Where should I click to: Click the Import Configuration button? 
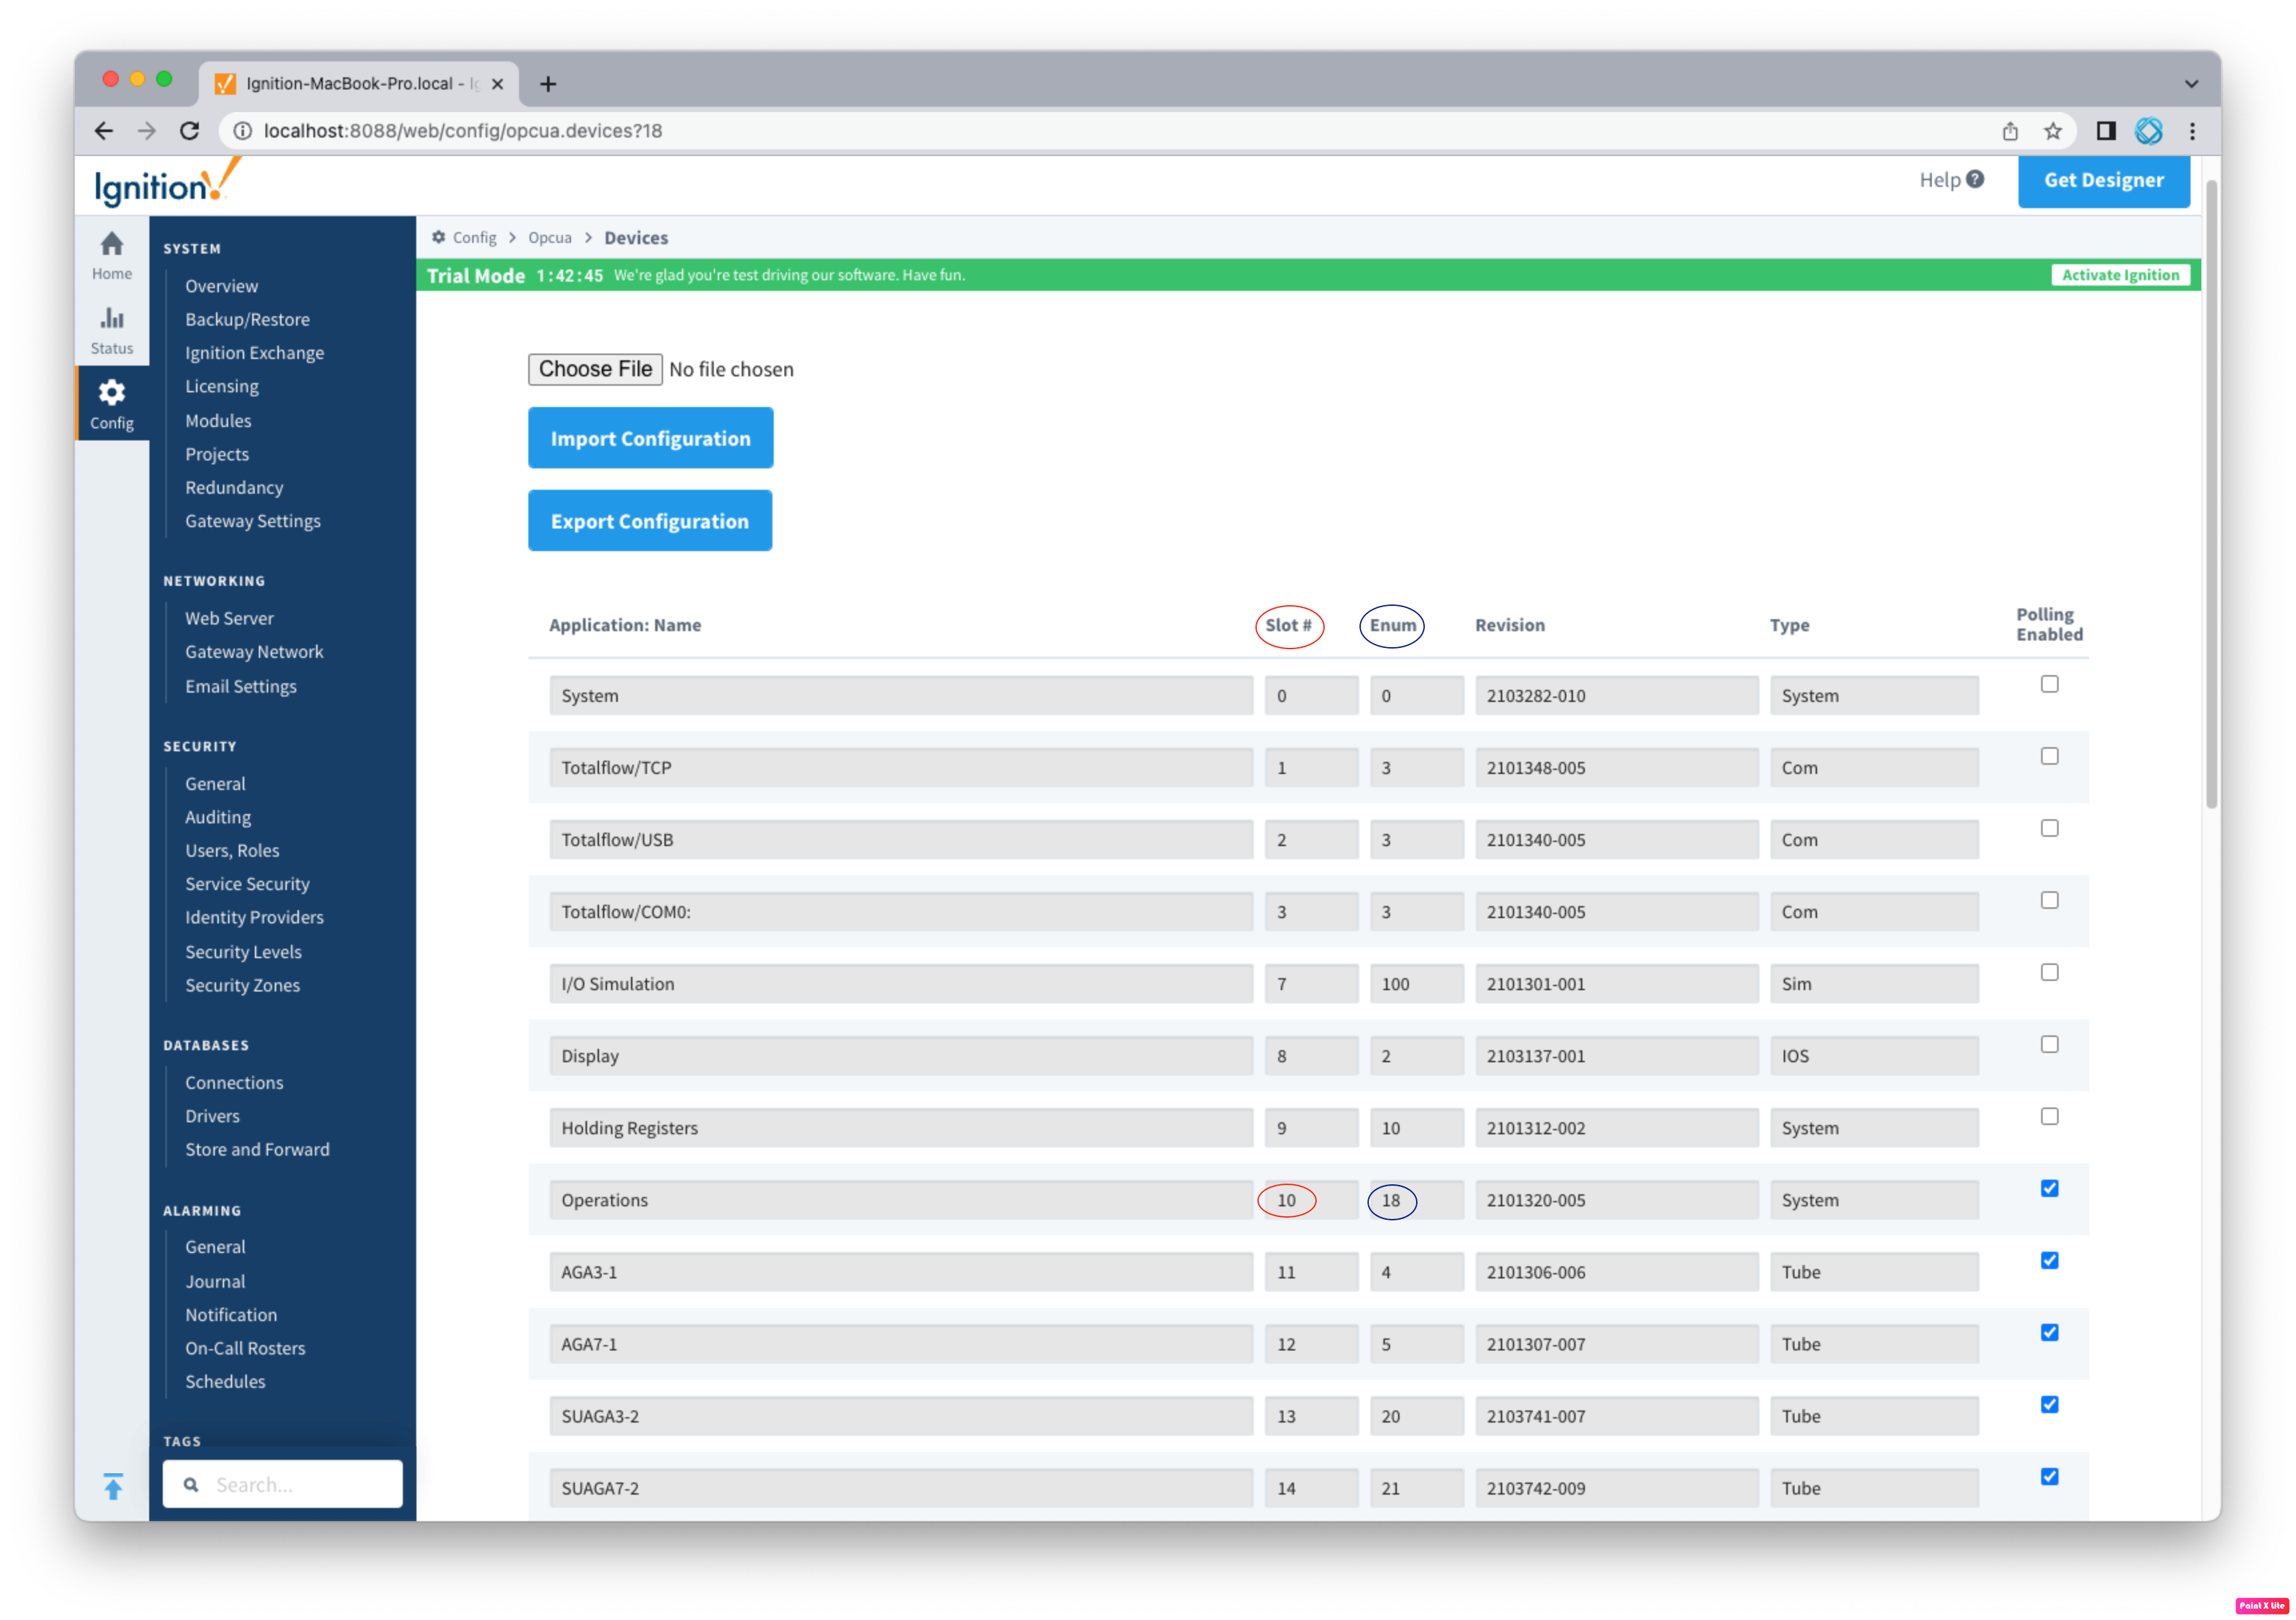[x=650, y=438]
